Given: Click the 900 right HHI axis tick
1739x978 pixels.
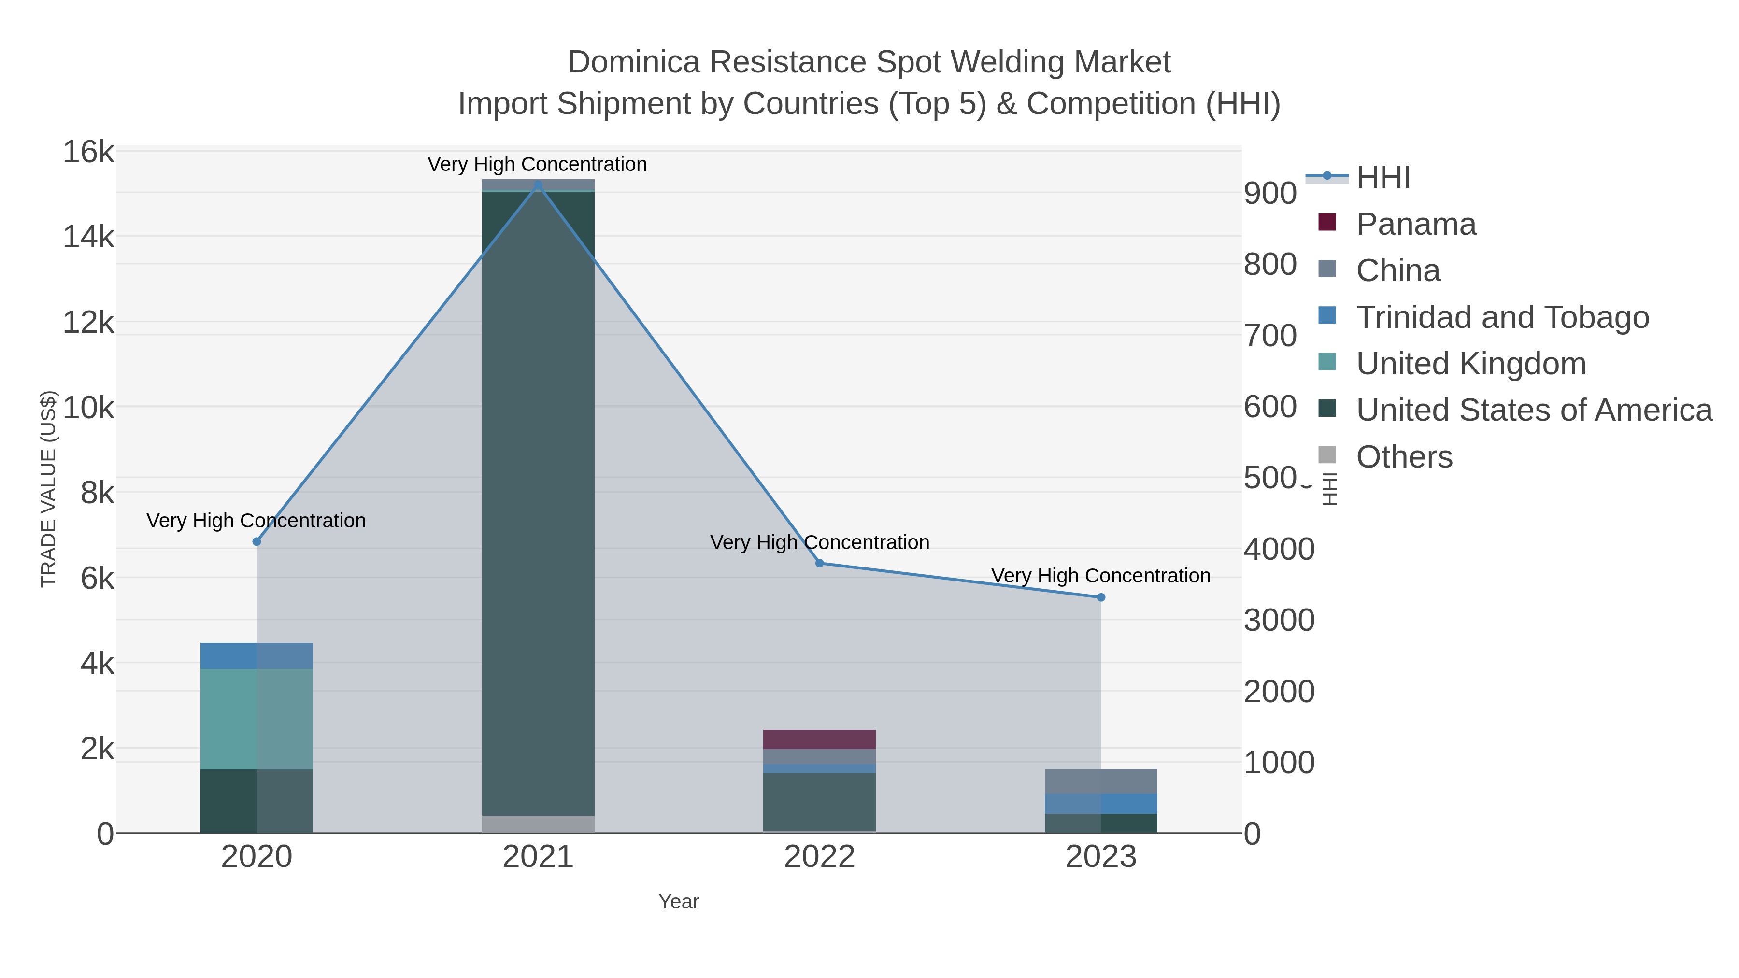Looking at the screenshot, I should tap(1270, 194).
